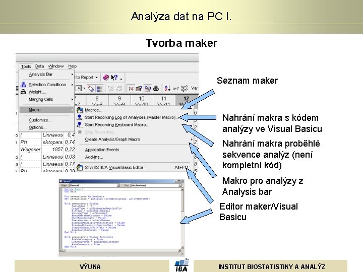363x272 pixels.
Task: Open Marking Cells submenu
Action: [x=46, y=99]
